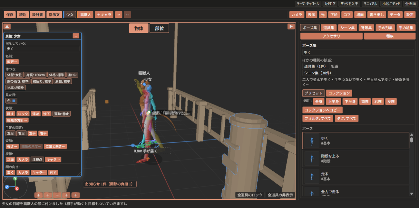The width and height of the screenshot is (419, 208).
Task: Click the +キャラ add character button
Action: click(104, 15)
